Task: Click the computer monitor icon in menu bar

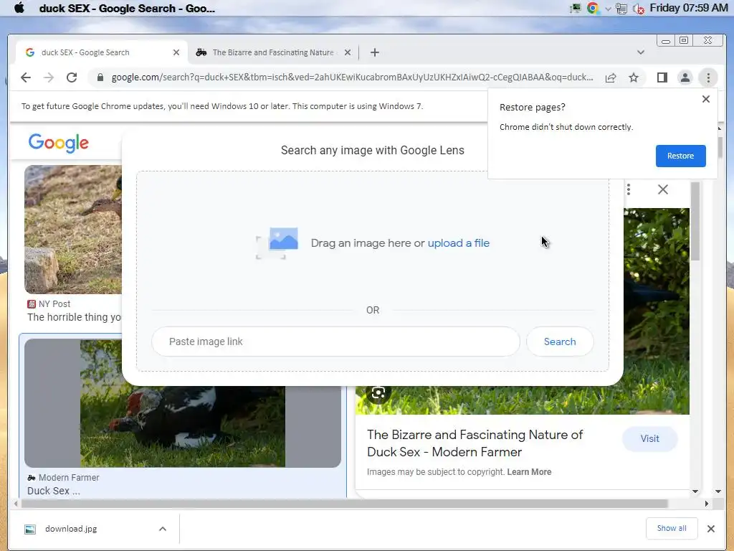Action: (x=576, y=8)
